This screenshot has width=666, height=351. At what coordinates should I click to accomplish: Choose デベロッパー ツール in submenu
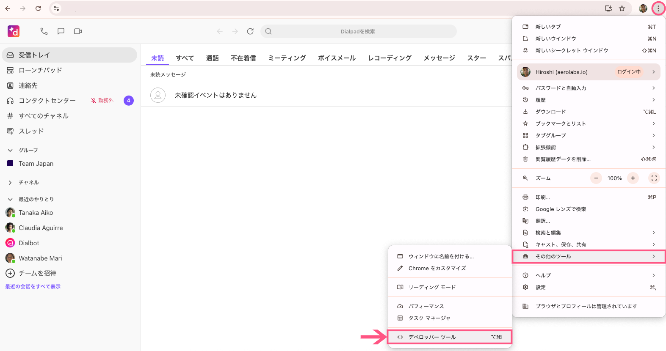pos(450,337)
